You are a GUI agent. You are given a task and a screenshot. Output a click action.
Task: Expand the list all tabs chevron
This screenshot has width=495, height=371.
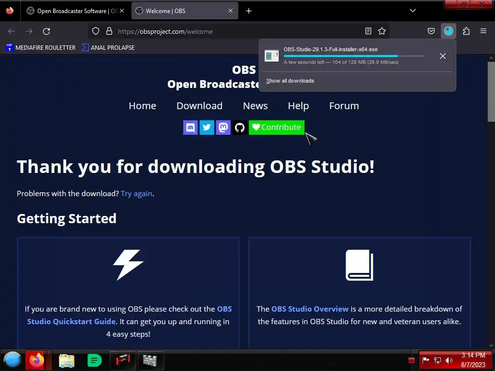[413, 11]
